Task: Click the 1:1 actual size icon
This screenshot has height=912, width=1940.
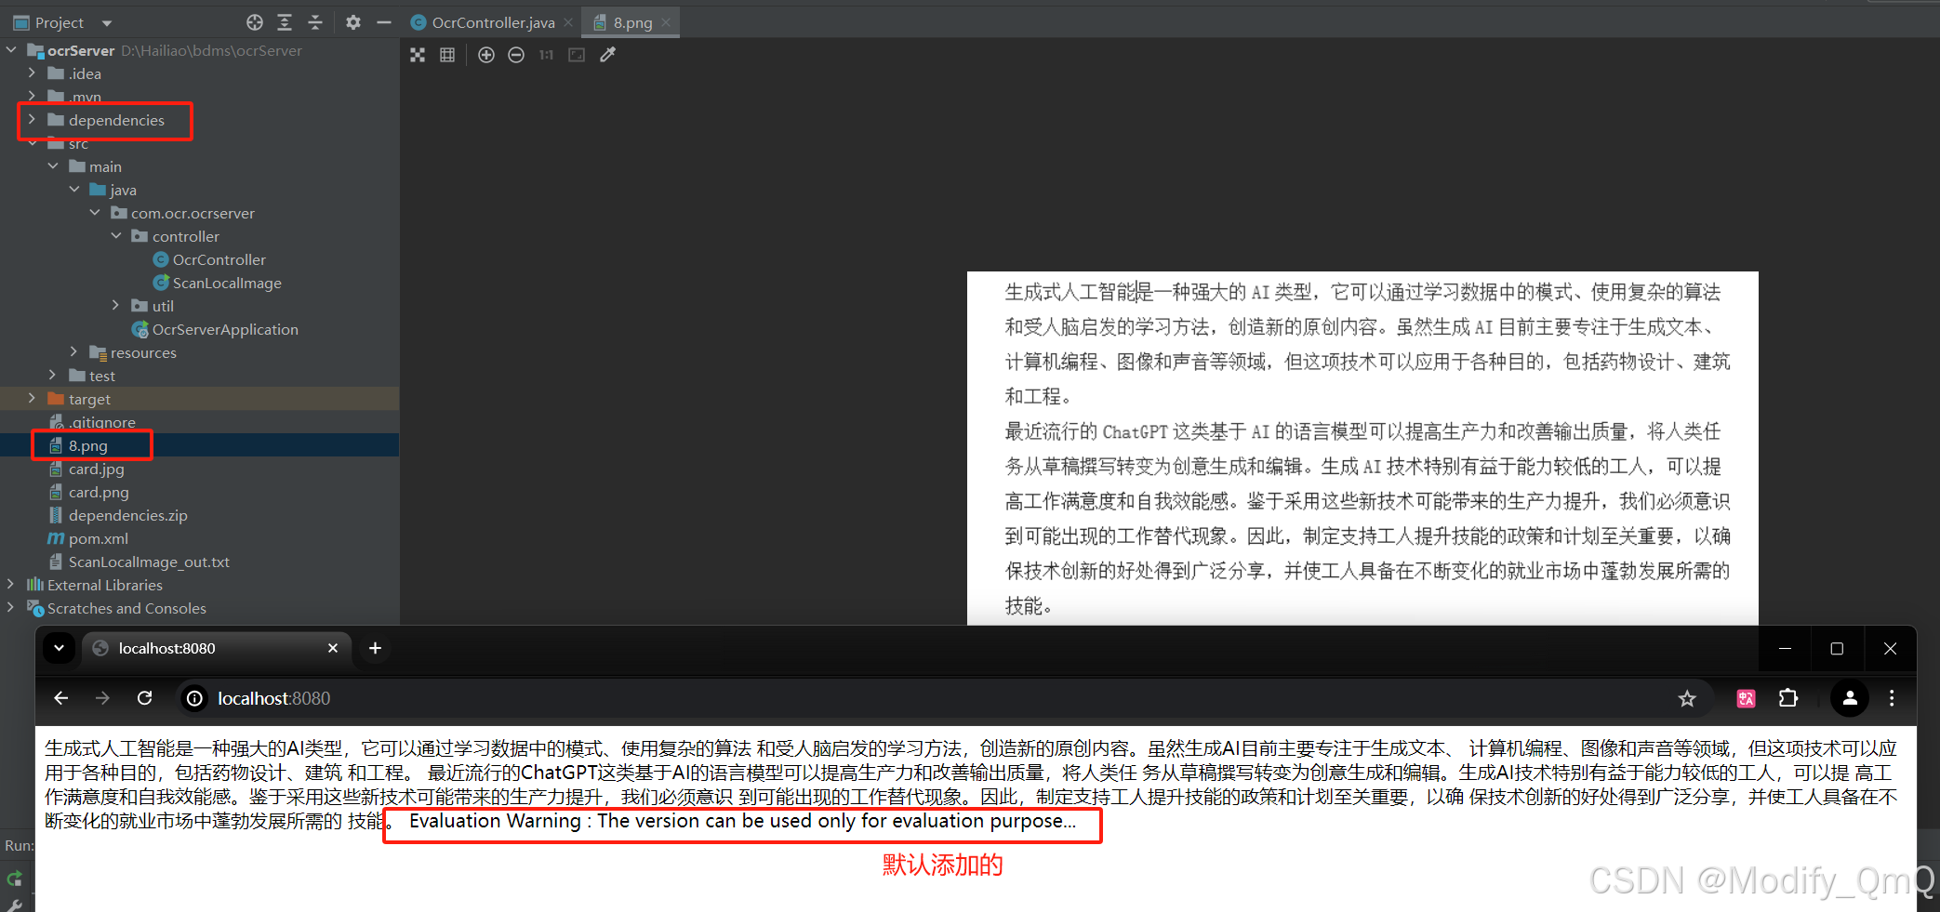Action: coord(546,55)
